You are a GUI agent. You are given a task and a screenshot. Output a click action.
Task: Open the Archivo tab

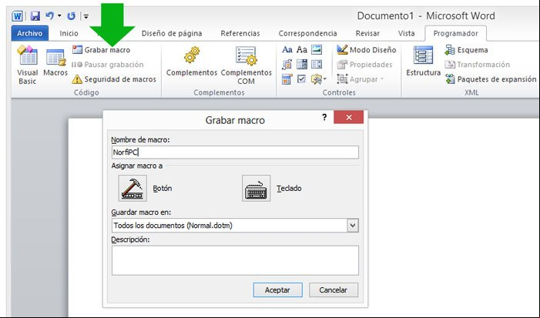coord(29,33)
